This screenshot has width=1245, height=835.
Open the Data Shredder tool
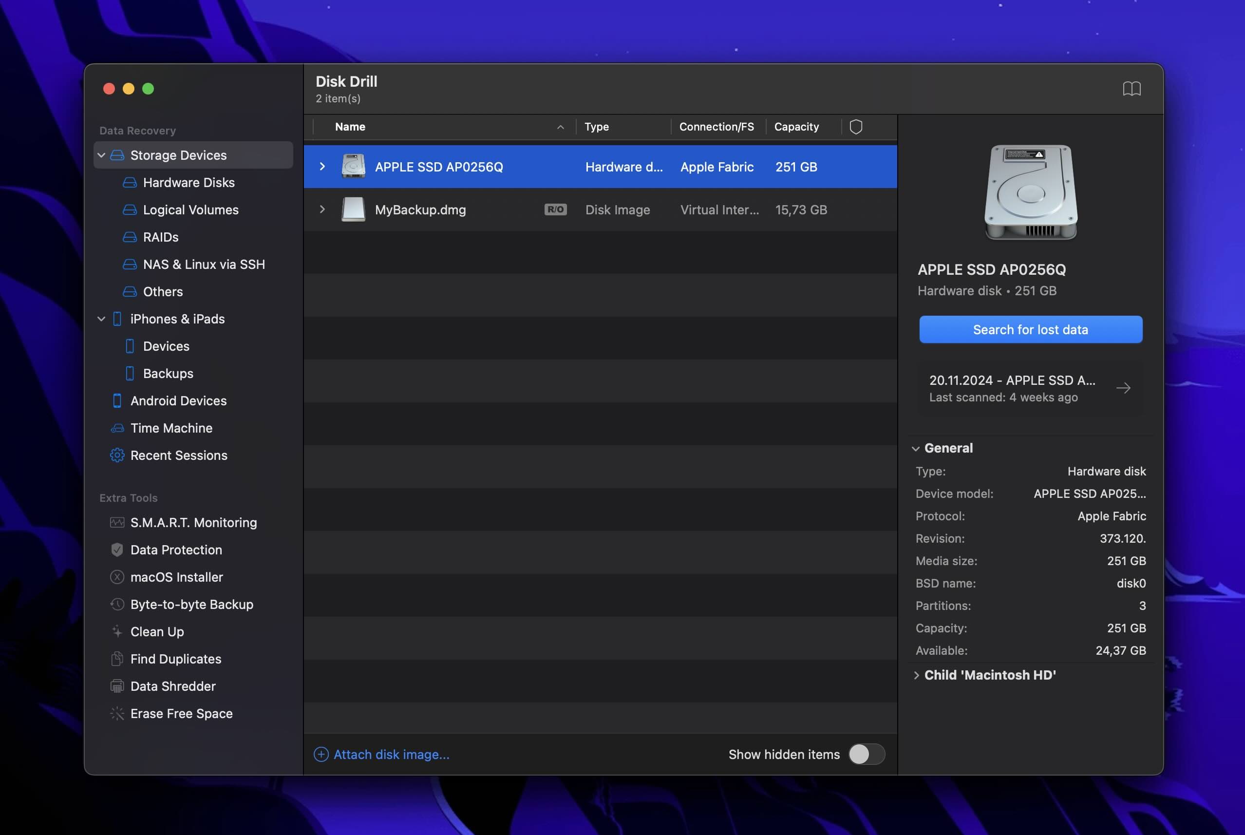(x=172, y=686)
